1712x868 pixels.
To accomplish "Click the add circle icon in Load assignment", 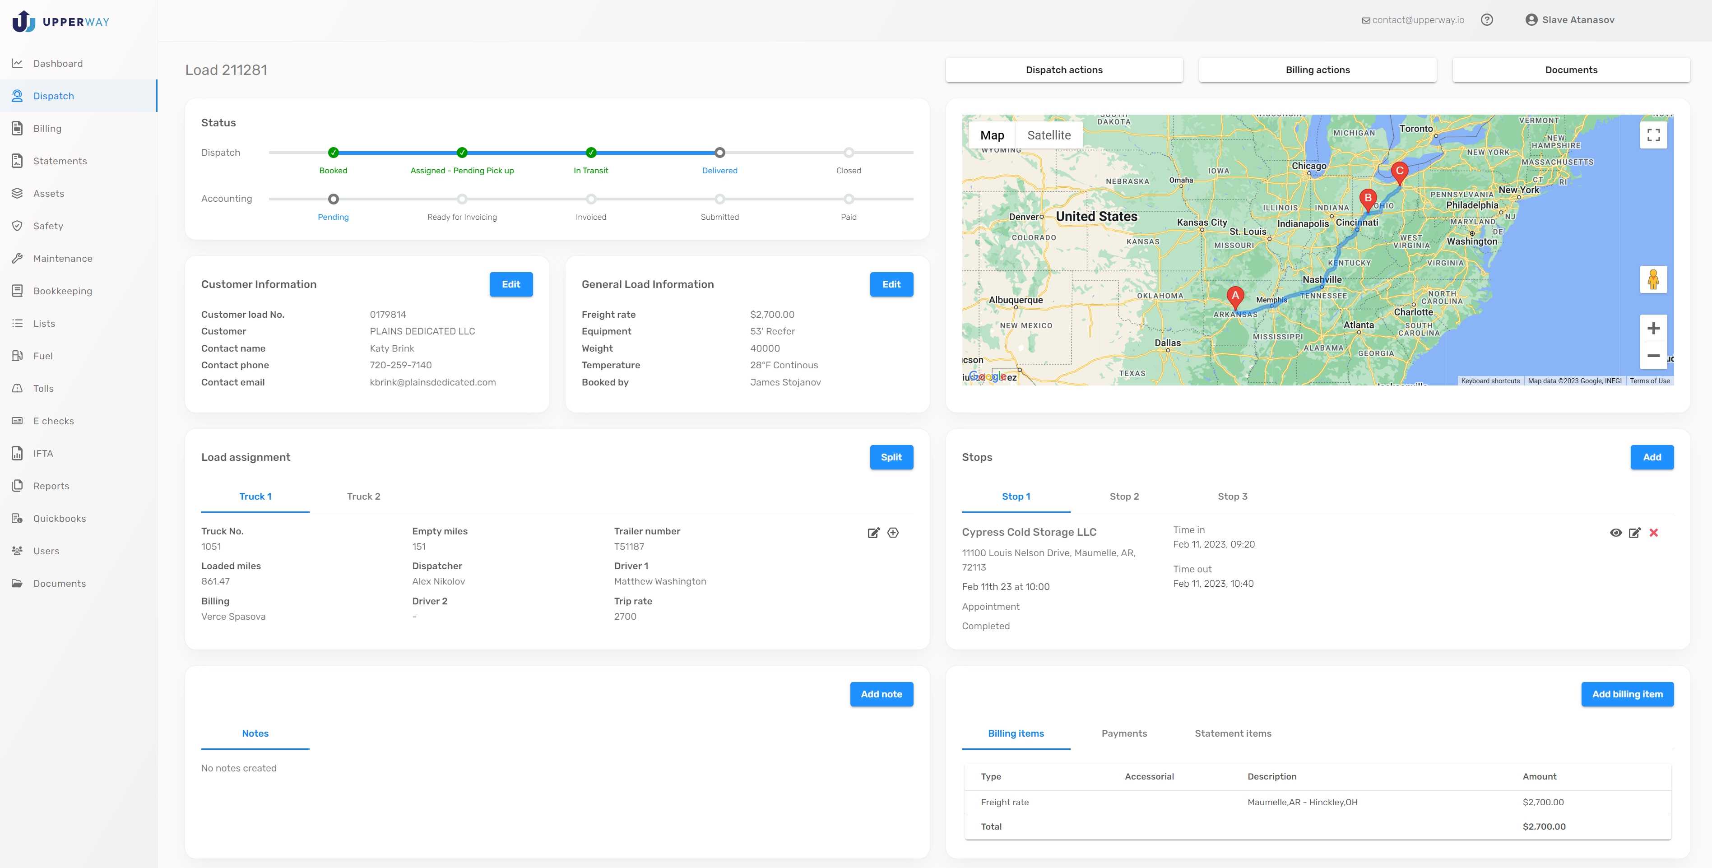I will point(893,532).
